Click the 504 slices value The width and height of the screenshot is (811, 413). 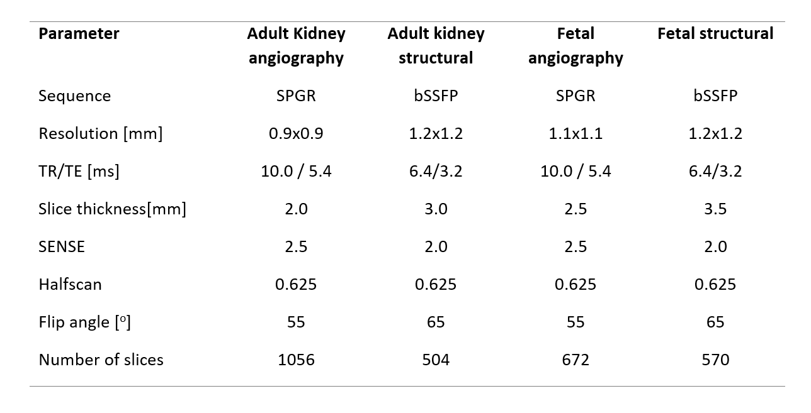click(x=436, y=360)
